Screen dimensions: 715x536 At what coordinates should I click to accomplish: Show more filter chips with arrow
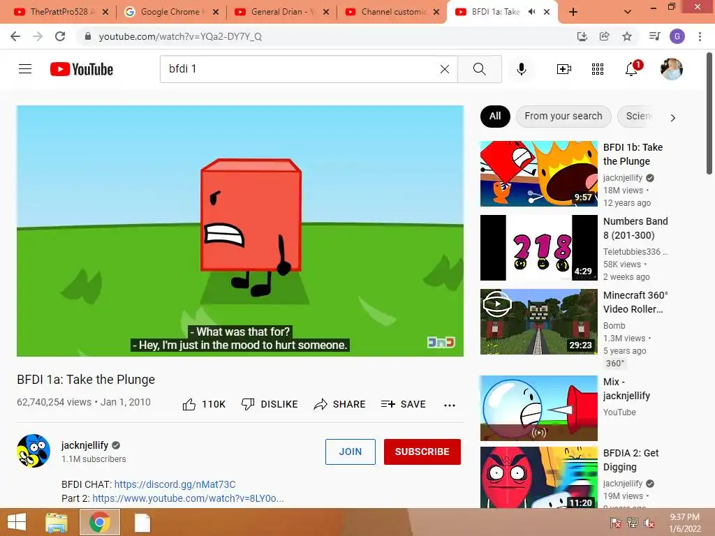tap(673, 118)
